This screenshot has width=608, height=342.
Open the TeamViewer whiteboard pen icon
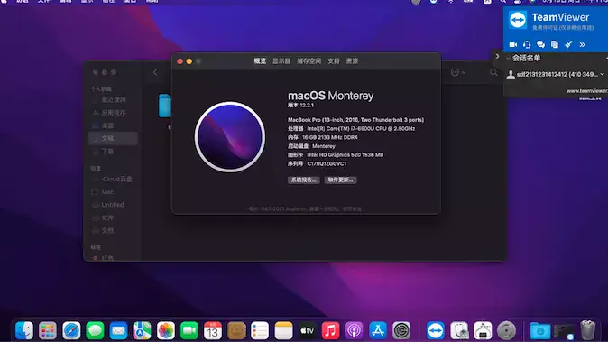point(568,44)
